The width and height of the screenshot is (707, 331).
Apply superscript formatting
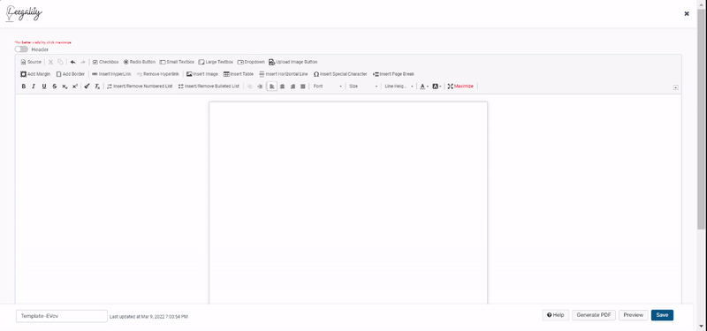pos(75,86)
